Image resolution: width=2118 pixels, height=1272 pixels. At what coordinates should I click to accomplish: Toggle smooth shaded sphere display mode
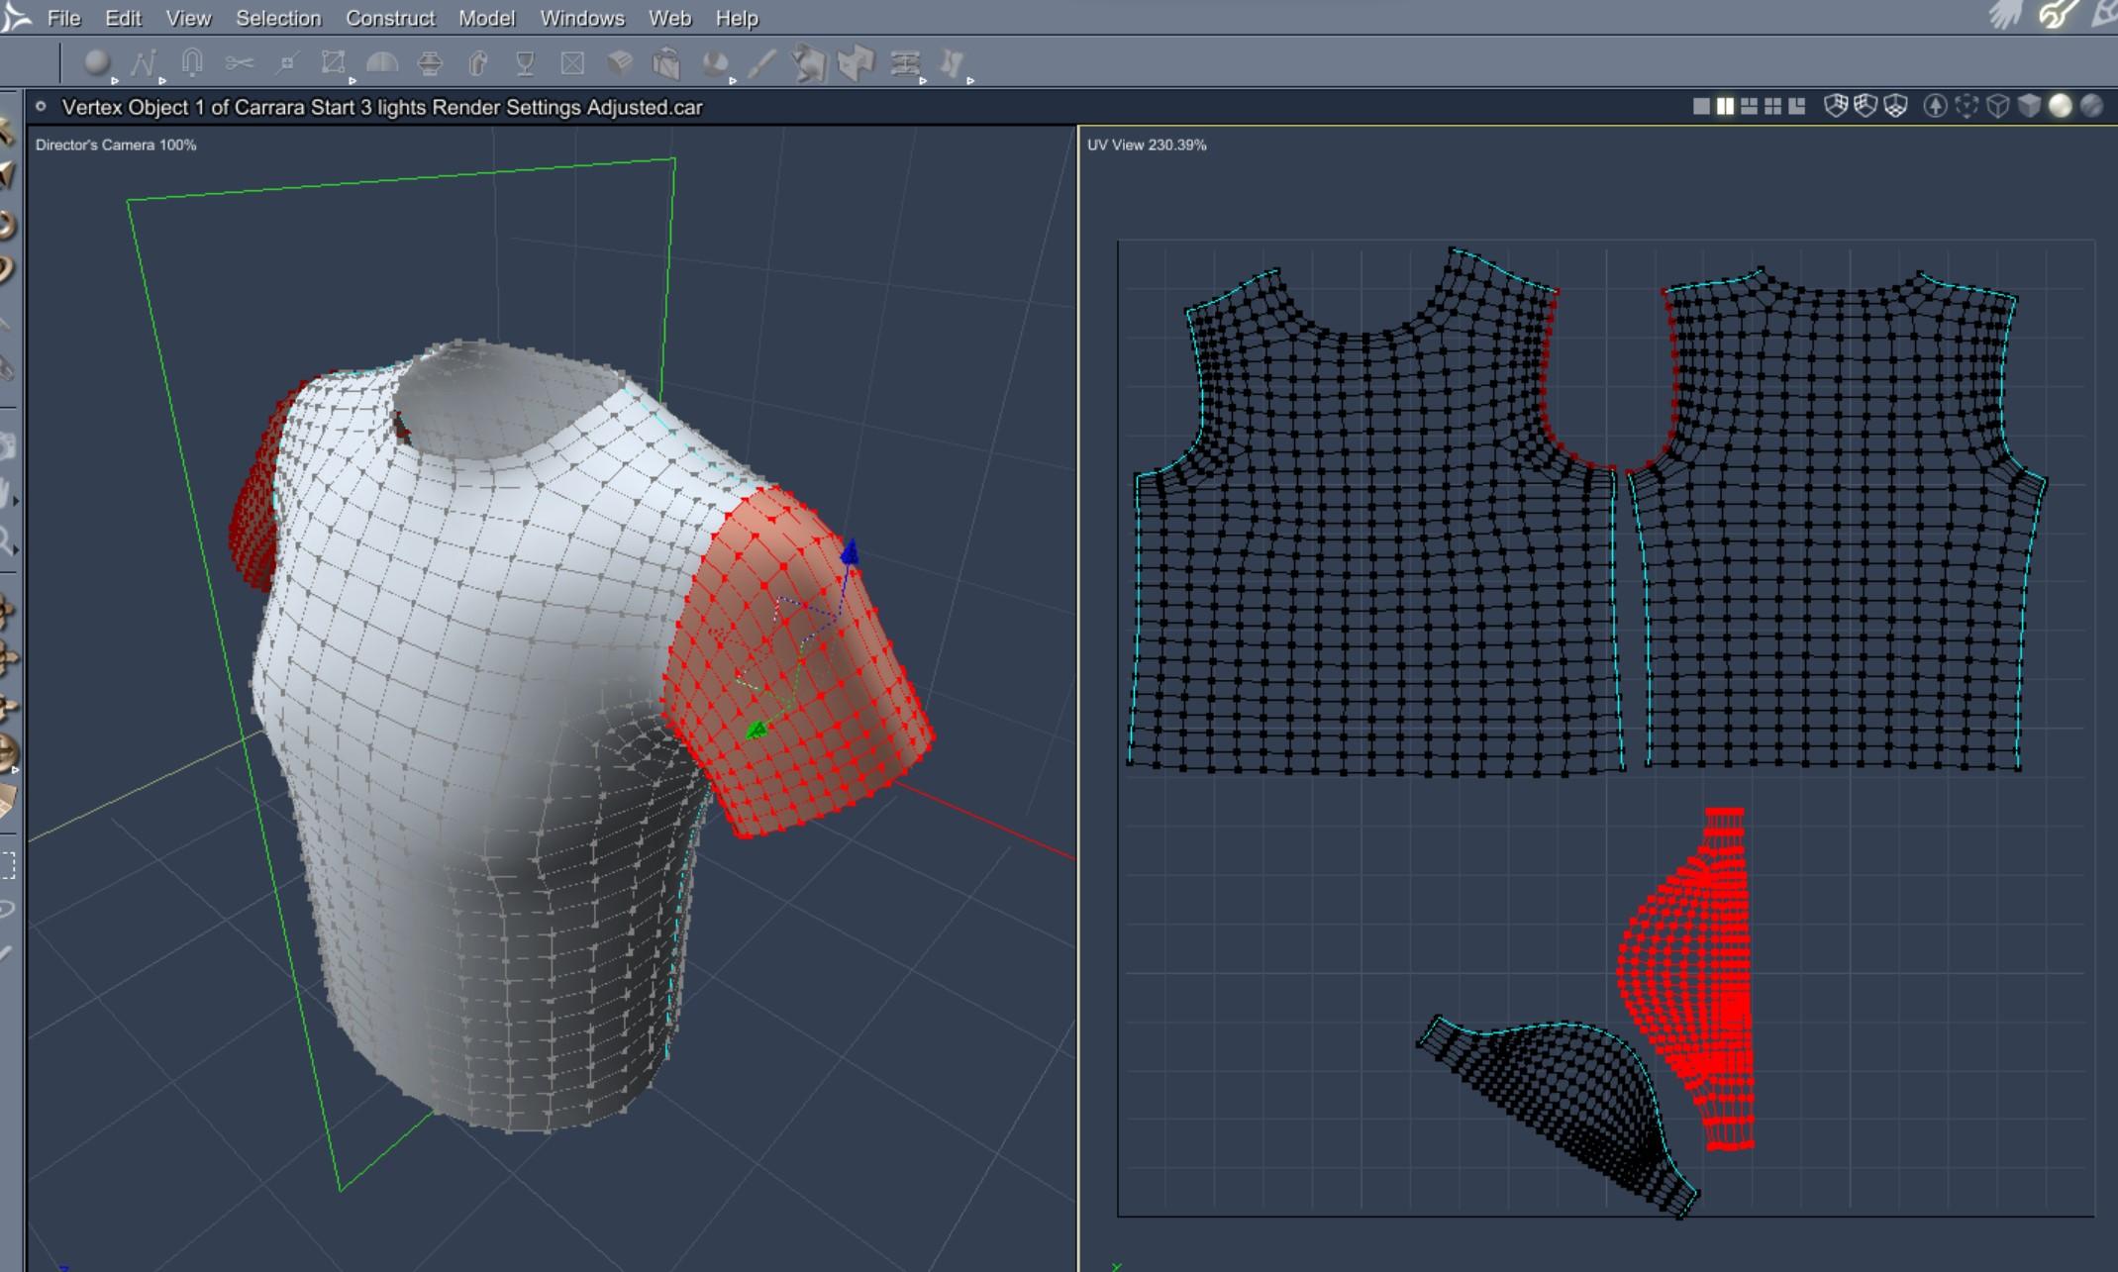pos(2060,106)
